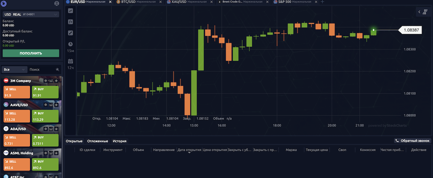Viewport: 433px width, 178px height.
Task: Click the Обратный звонок button
Action: pyautogui.click(x=412, y=141)
